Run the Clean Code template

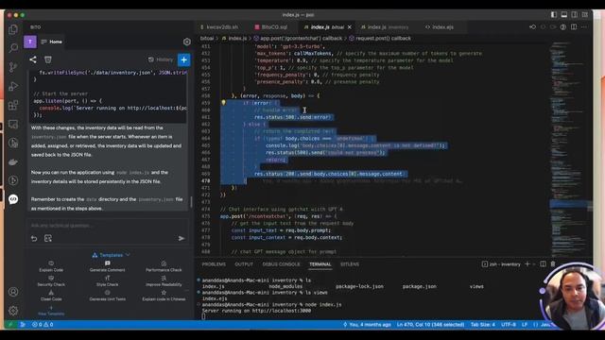[x=51, y=296]
